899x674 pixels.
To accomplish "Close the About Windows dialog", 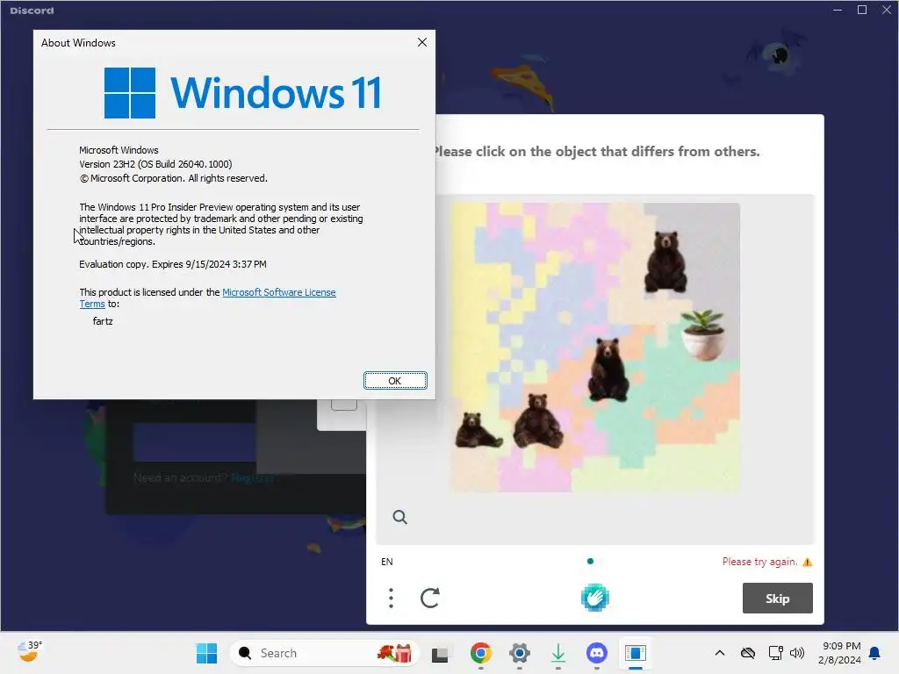I will [x=422, y=42].
